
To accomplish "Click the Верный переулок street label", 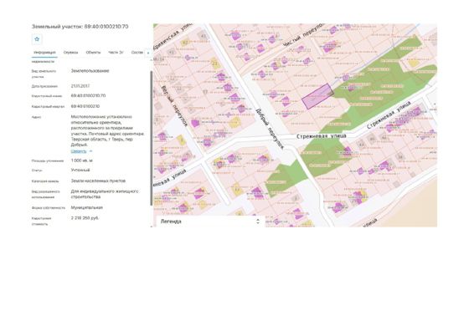I will (x=174, y=106).
